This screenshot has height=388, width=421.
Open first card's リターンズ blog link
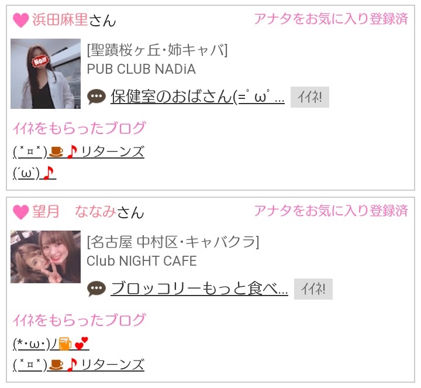point(79,152)
